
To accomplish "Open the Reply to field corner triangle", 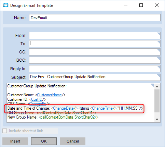I will (x=159, y=67).
